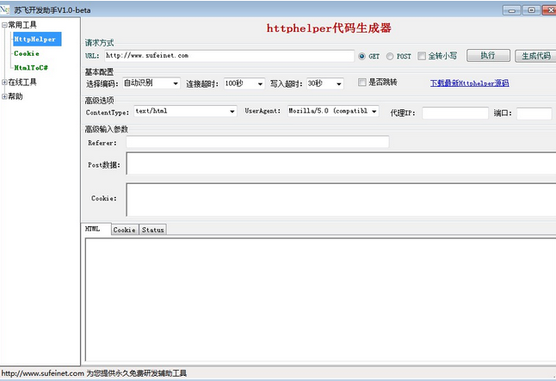The image size is (556, 381).
Task: Switch to the Cookie result tab
Action: point(125,230)
